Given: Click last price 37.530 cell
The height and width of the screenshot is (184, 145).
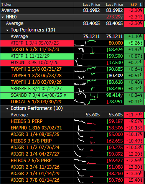Looking at the screenshot, I should pyautogui.click(x=112, y=63).
